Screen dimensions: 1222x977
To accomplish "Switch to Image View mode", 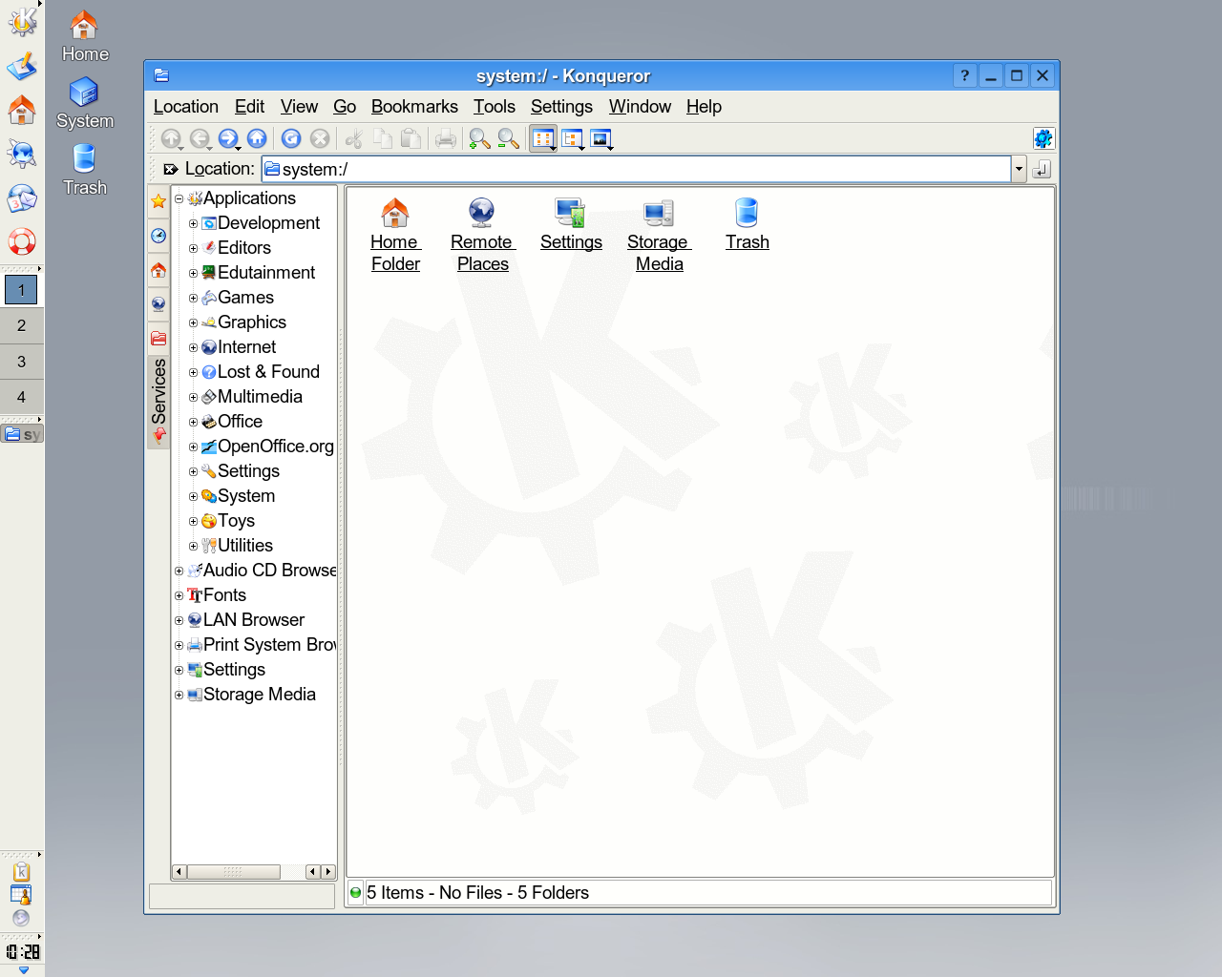I will pyautogui.click(x=601, y=139).
